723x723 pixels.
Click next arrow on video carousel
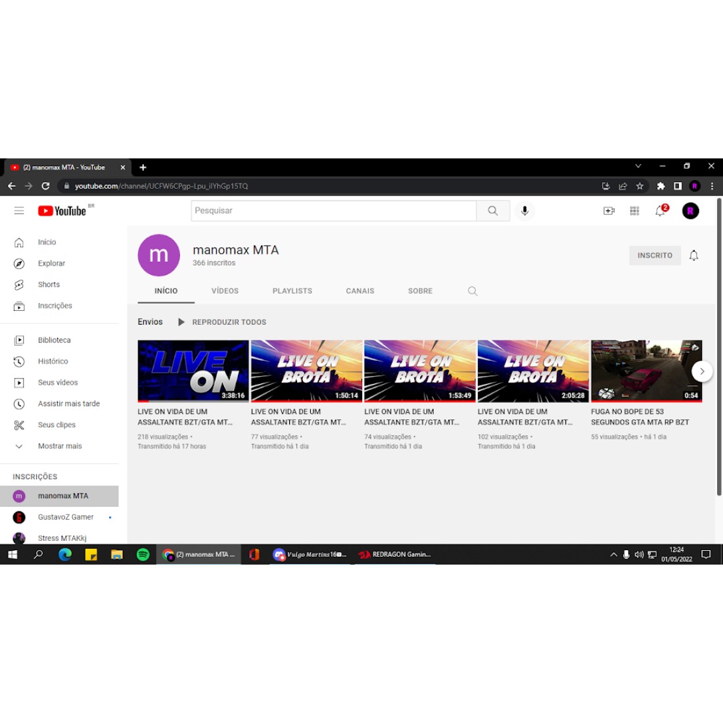click(702, 371)
